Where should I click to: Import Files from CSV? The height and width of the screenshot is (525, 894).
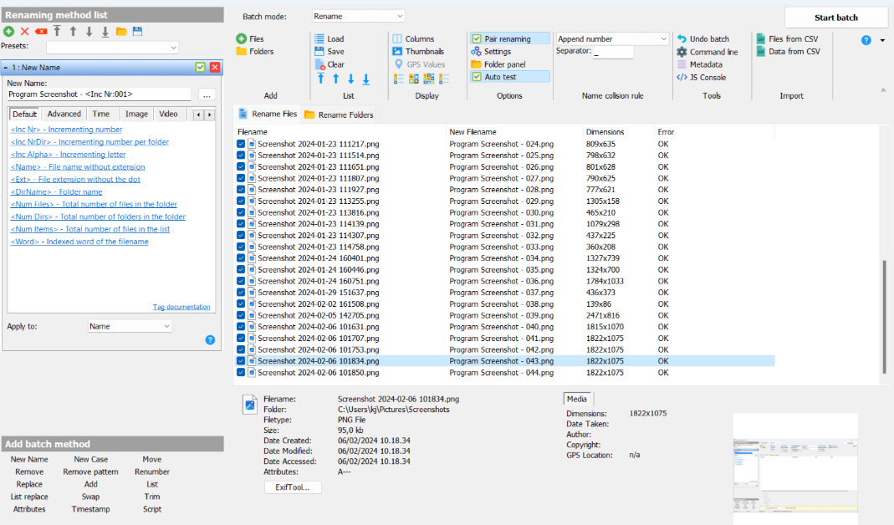pyautogui.click(x=787, y=38)
